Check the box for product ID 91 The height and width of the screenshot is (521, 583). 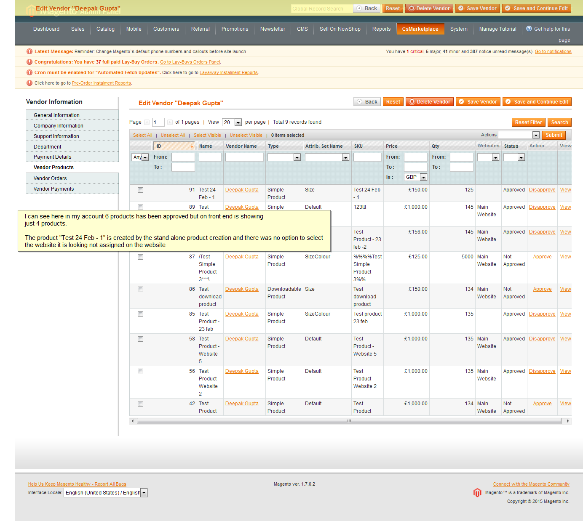point(140,190)
